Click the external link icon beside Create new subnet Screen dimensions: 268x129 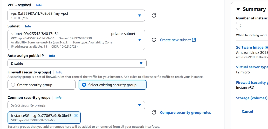click(194, 40)
